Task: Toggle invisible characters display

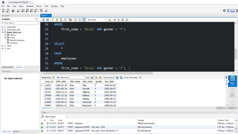Action: coord(123,20)
